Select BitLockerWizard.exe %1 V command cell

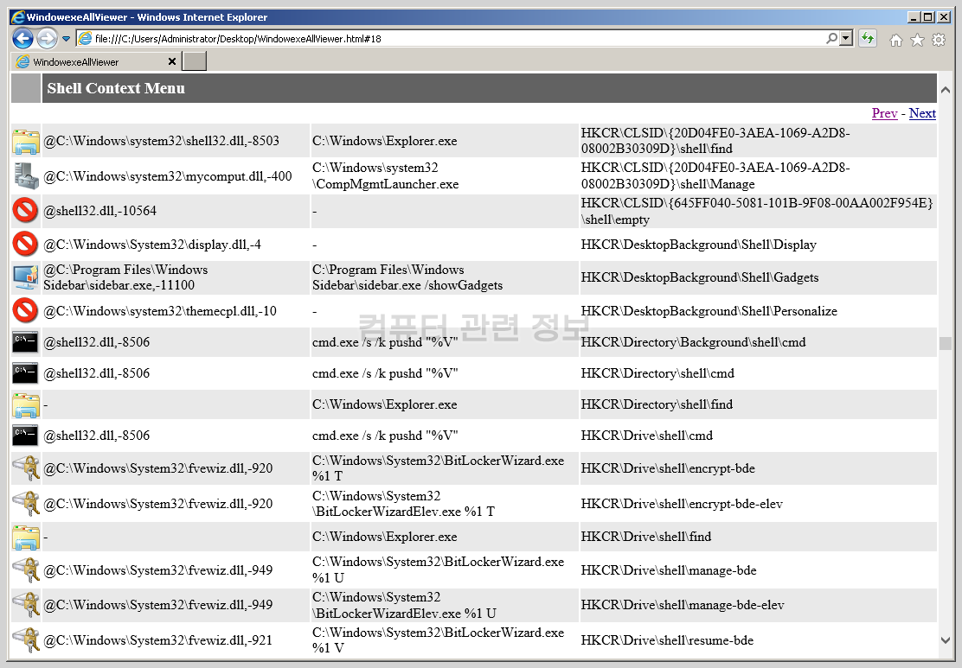444,639
